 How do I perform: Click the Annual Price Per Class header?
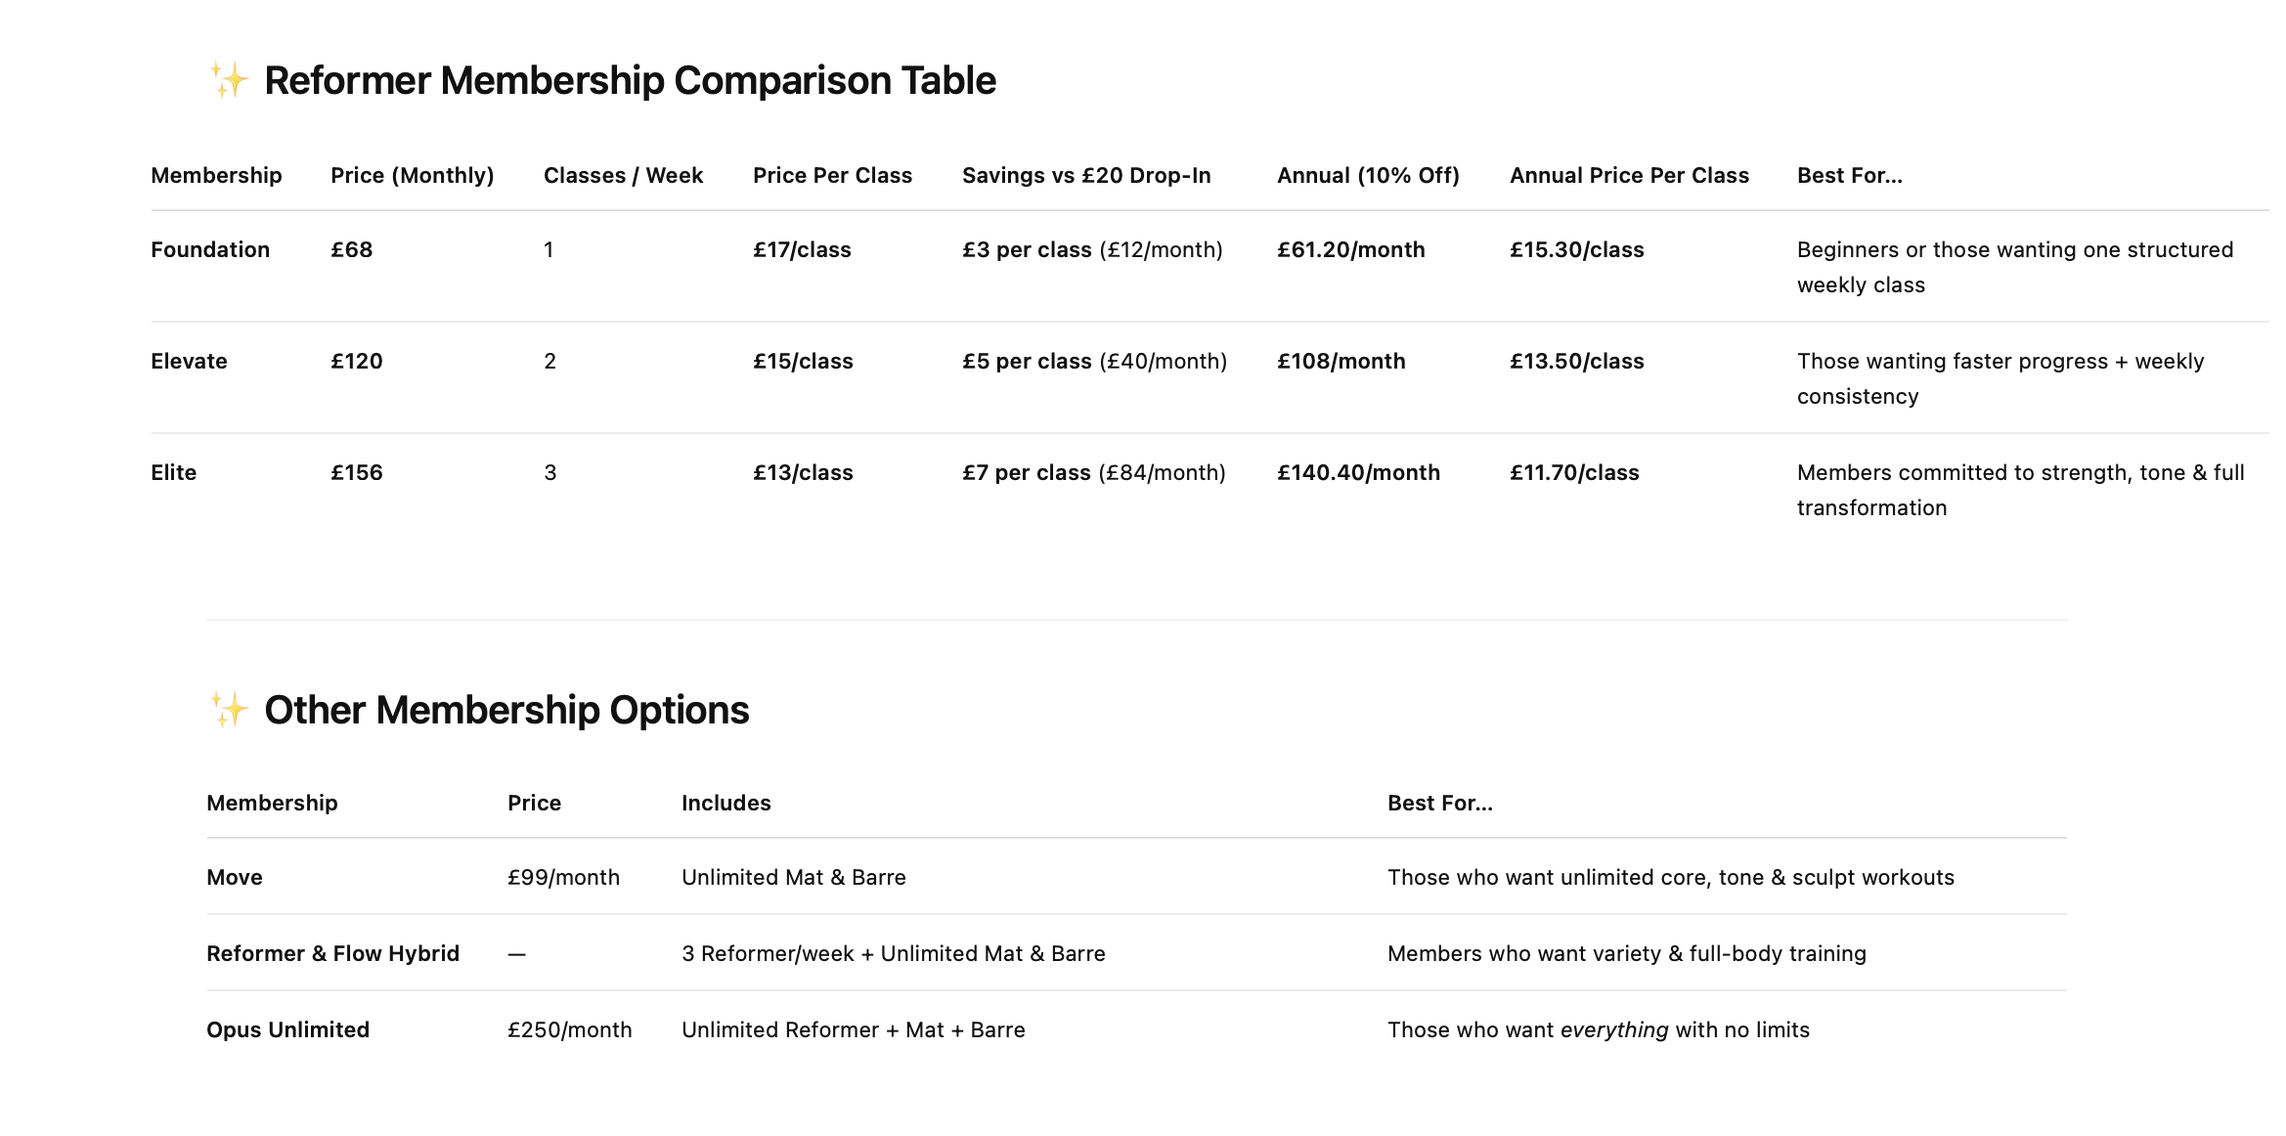click(1629, 175)
